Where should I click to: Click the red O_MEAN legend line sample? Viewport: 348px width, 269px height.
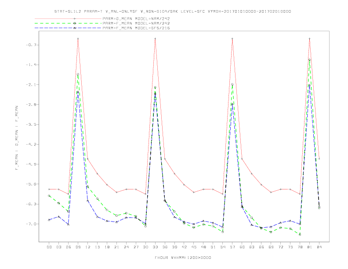(x=68, y=18)
